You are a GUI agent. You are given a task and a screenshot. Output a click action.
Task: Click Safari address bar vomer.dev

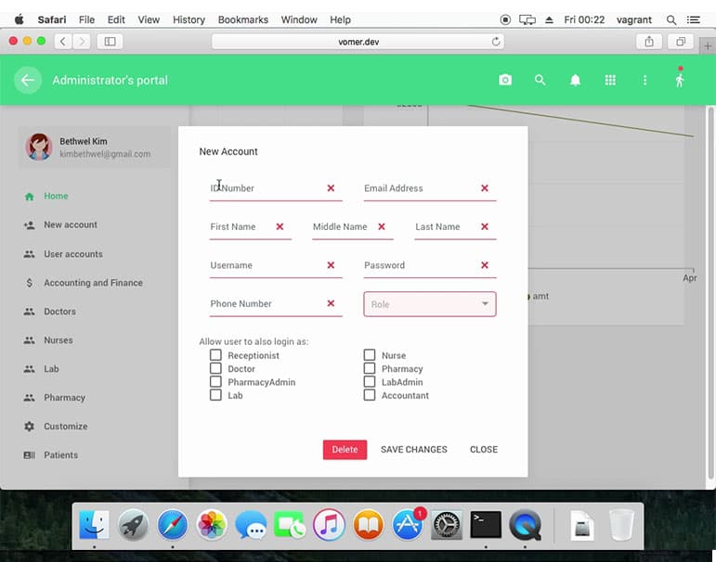(358, 42)
